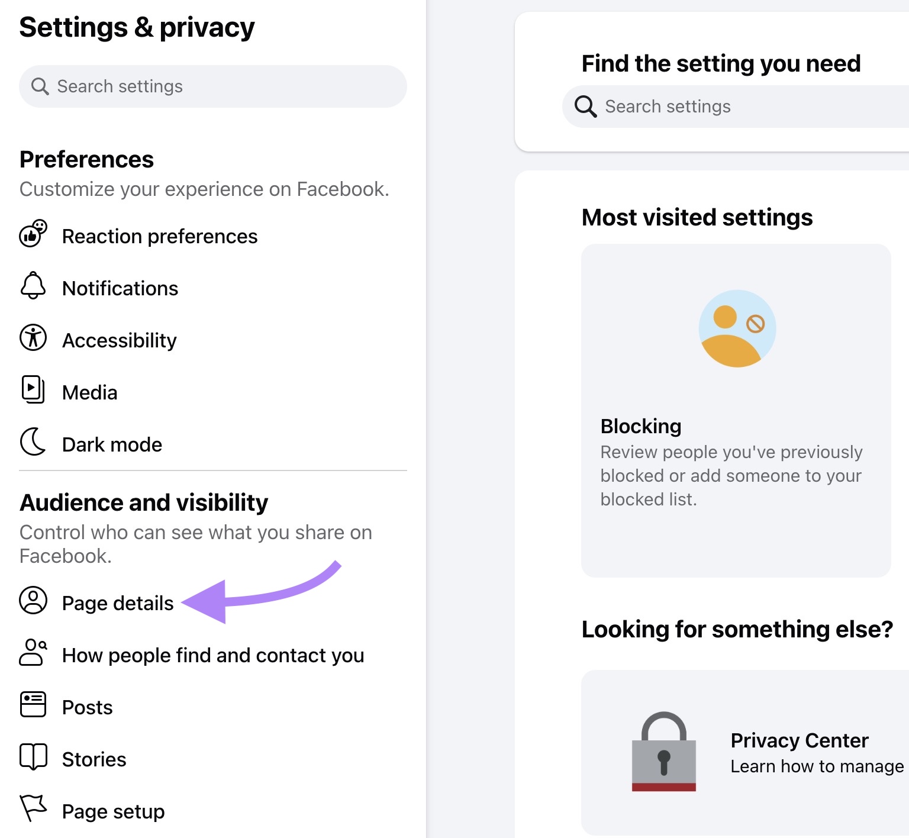Click the Page details profile icon

pyautogui.click(x=33, y=601)
